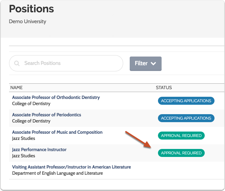Sort by the STATUS column header

coord(164,88)
